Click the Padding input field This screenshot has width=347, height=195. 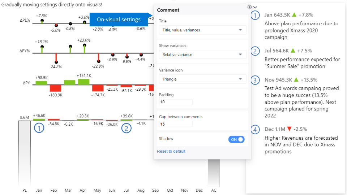[x=176, y=102]
